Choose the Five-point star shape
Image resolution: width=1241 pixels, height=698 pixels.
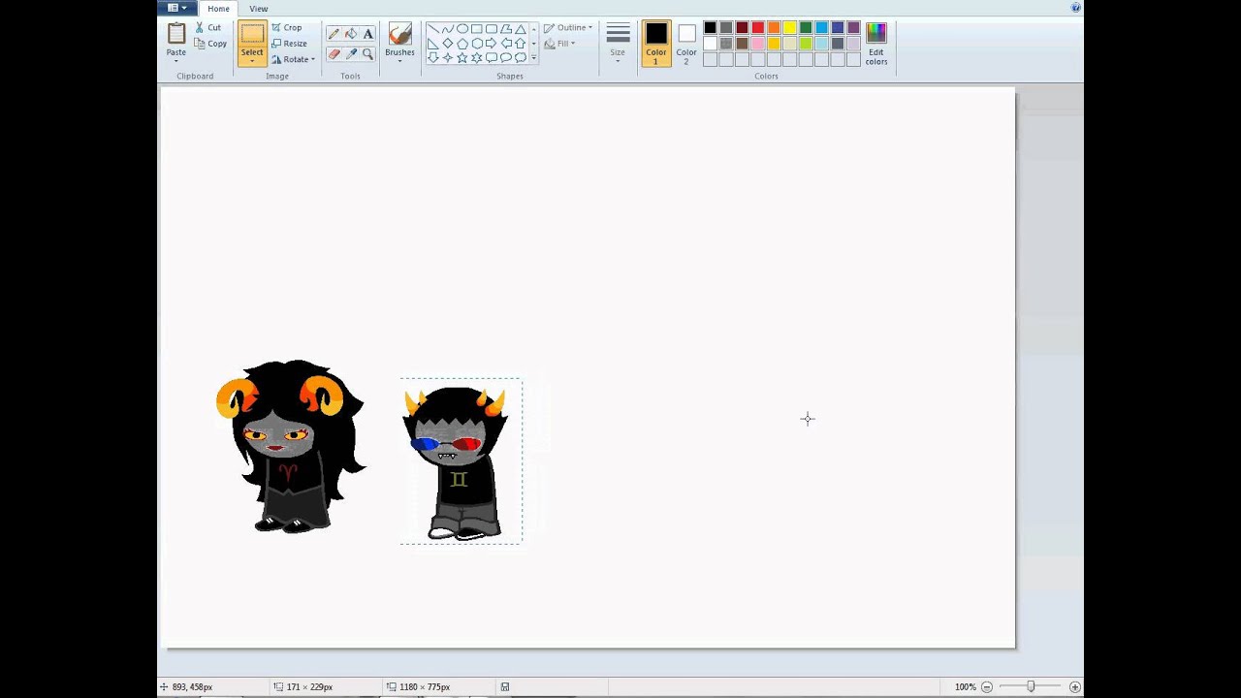pyautogui.click(x=462, y=58)
